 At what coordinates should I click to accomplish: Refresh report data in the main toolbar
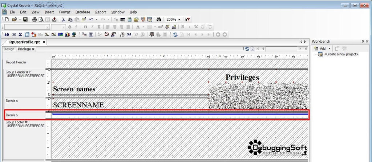(175, 34)
